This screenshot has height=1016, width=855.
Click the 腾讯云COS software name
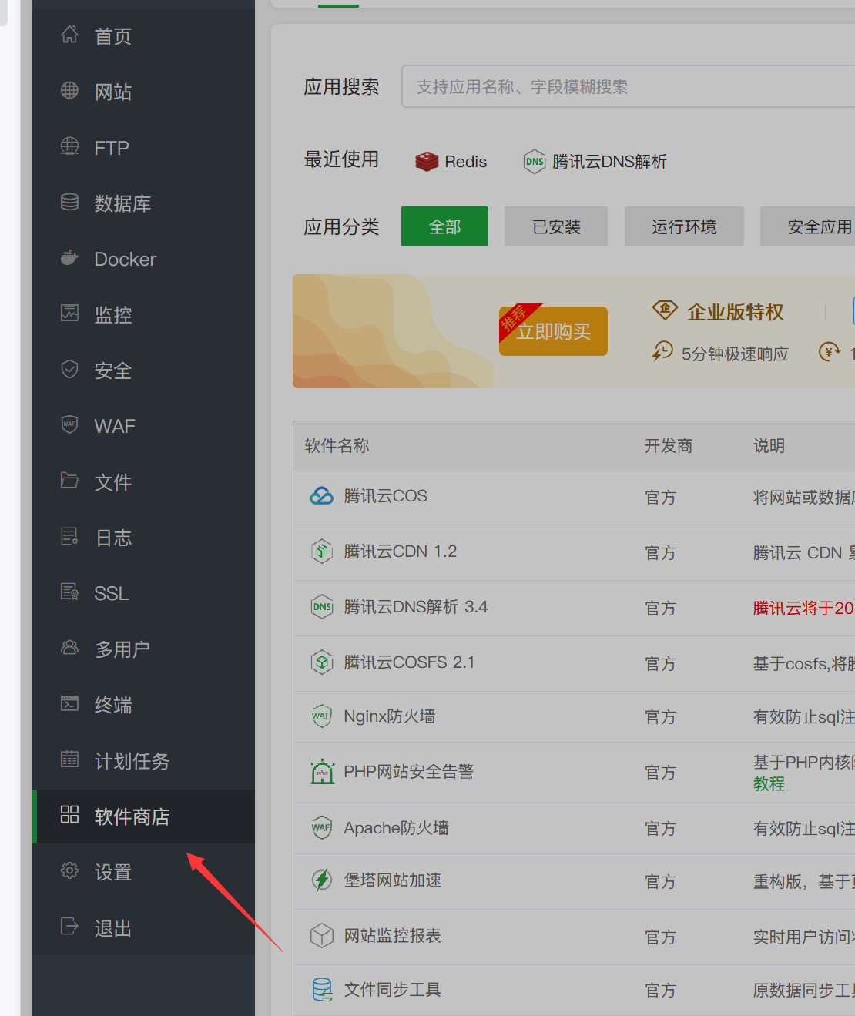(385, 496)
